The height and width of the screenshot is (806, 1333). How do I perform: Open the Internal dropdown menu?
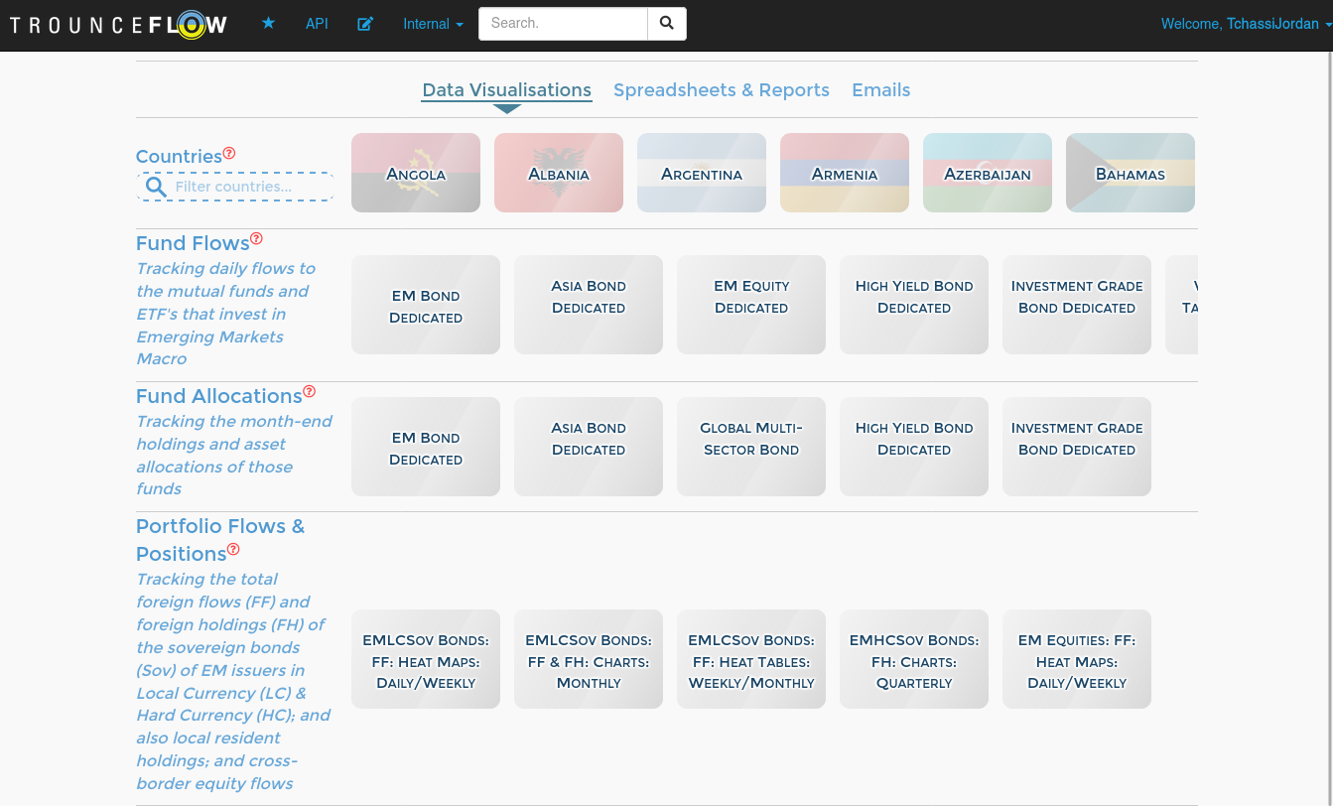coord(432,24)
